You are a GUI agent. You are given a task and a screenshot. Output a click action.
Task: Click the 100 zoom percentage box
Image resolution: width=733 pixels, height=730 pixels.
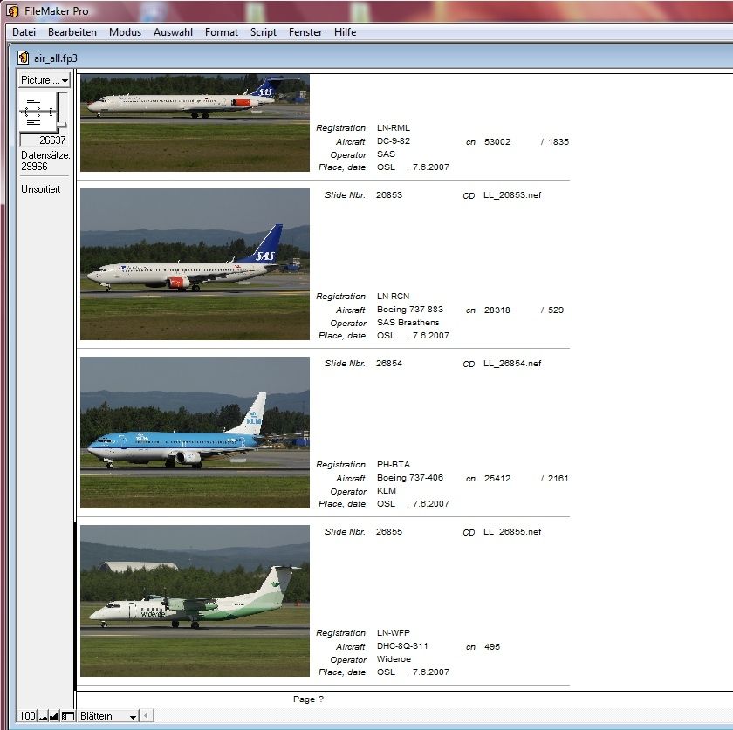click(x=28, y=716)
